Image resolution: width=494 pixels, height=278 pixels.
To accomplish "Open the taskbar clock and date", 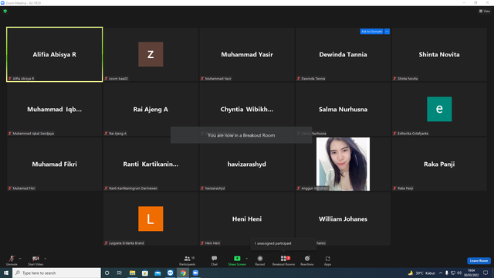I will pyautogui.click(x=472, y=273).
